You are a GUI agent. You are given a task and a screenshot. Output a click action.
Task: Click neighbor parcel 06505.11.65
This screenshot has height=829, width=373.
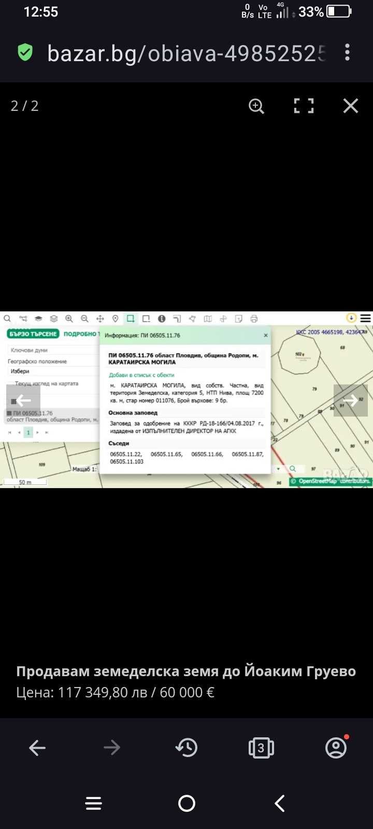tap(166, 454)
